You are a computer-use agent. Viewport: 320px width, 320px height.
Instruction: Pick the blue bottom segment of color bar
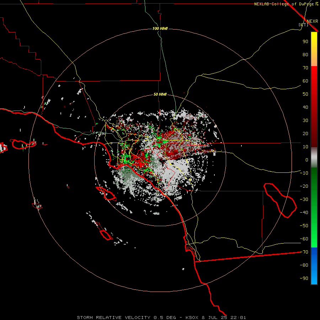314,266
